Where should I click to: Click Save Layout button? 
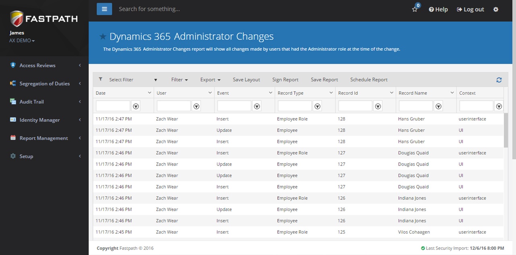(246, 80)
